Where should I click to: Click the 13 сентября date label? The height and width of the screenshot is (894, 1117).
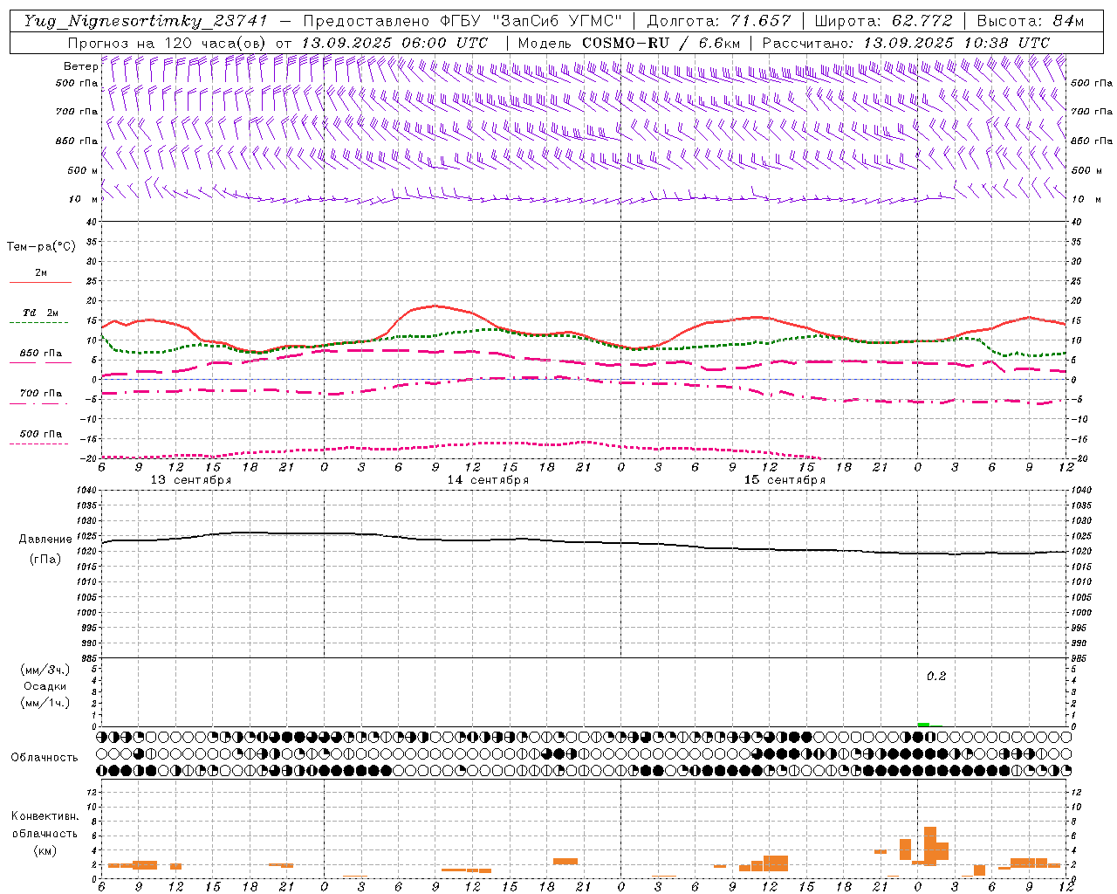(x=191, y=480)
